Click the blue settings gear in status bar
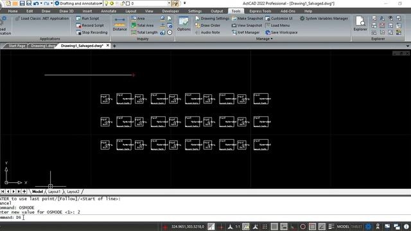The height and width of the screenshot is (231, 411). (x=368, y=227)
